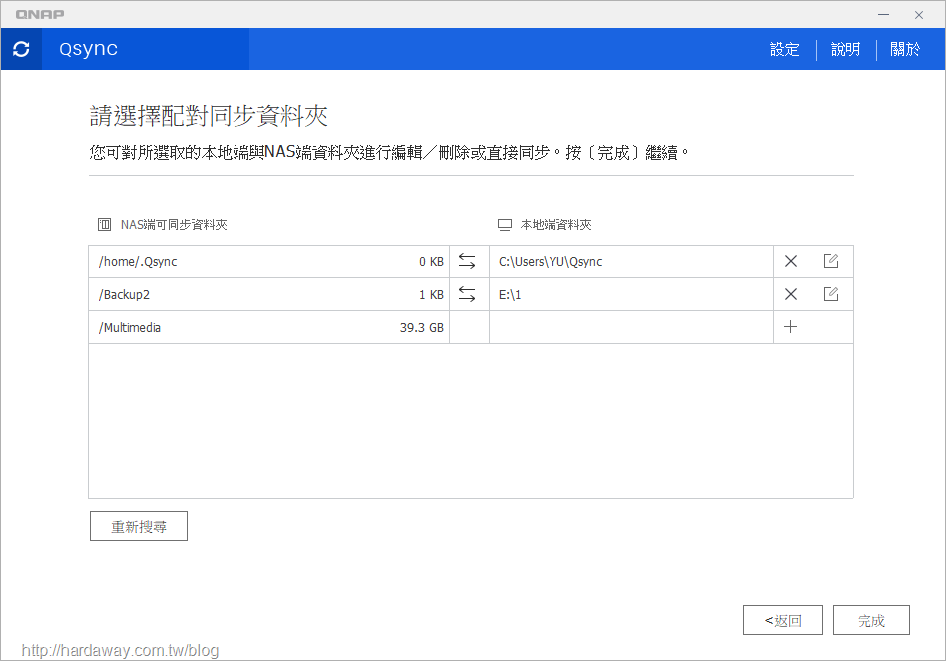Open the 說明 help menu
Image resolution: width=946 pixels, height=661 pixels.
pos(845,49)
